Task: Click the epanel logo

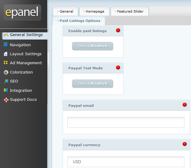Action: (x=22, y=13)
